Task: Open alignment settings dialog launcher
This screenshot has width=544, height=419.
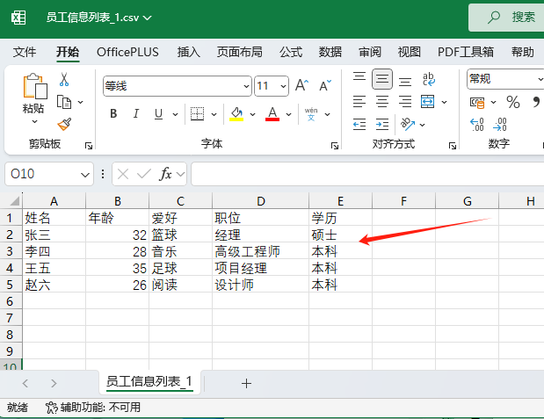Action: [x=453, y=146]
